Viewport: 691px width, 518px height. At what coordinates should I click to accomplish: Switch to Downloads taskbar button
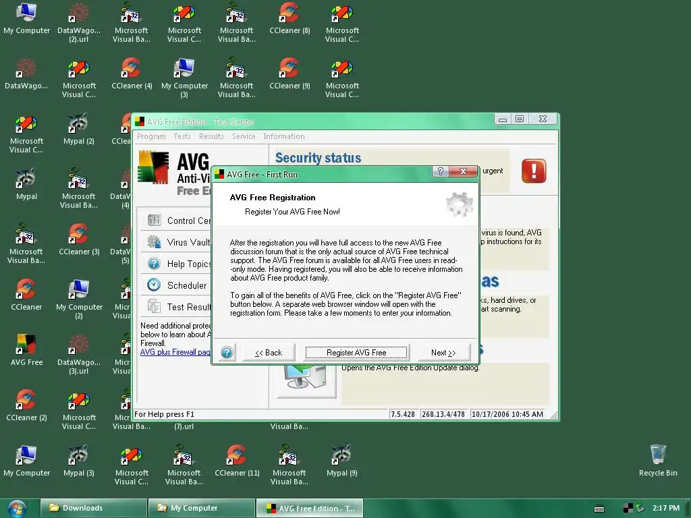[93, 508]
